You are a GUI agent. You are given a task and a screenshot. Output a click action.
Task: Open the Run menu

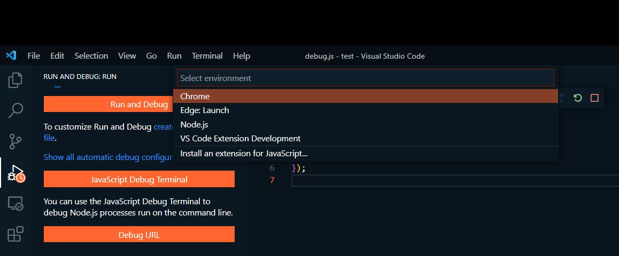174,56
